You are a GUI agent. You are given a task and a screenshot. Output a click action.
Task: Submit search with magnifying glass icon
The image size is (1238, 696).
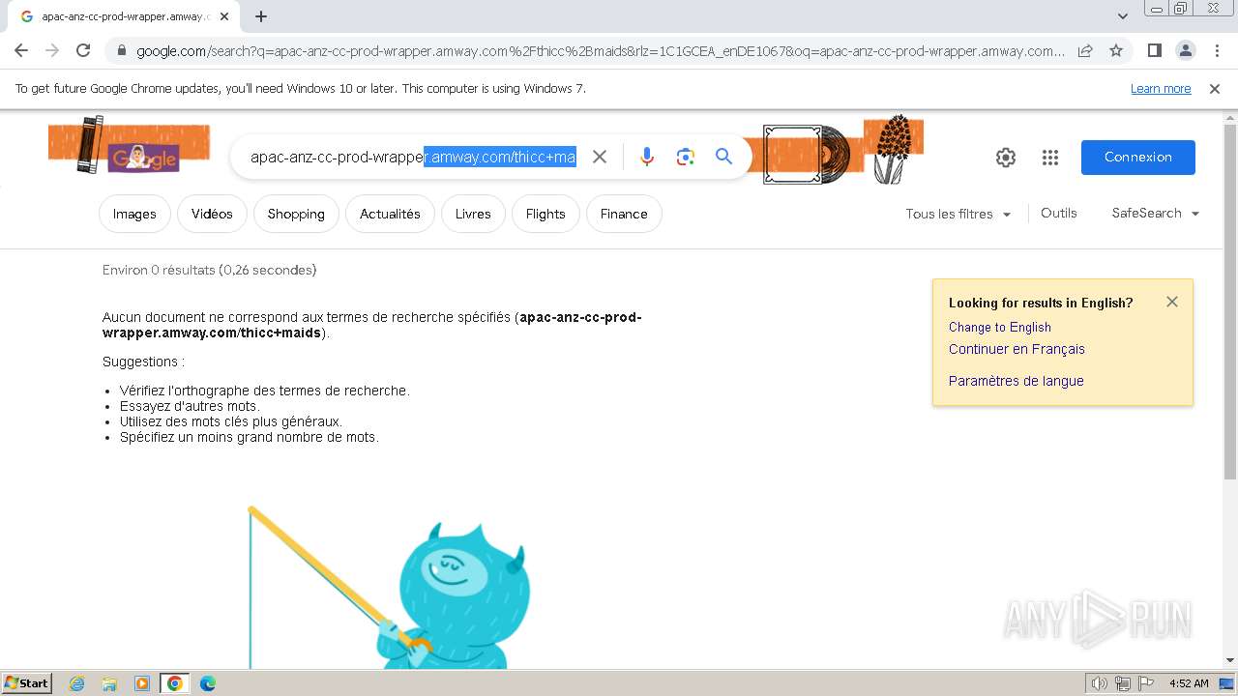click(723, 157)
